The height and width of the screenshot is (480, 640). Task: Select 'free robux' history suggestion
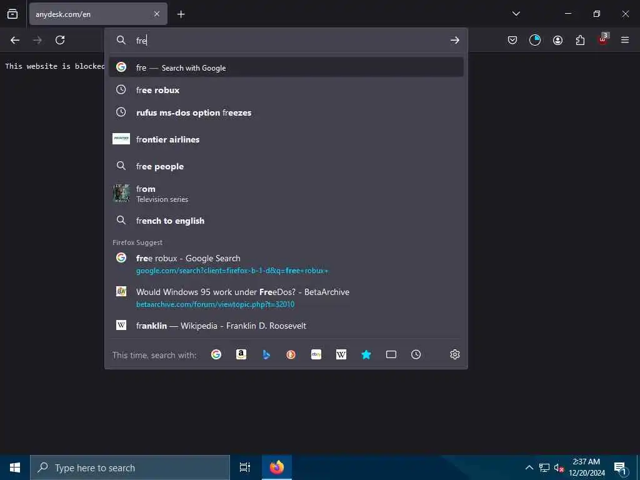tap(286, 90)
